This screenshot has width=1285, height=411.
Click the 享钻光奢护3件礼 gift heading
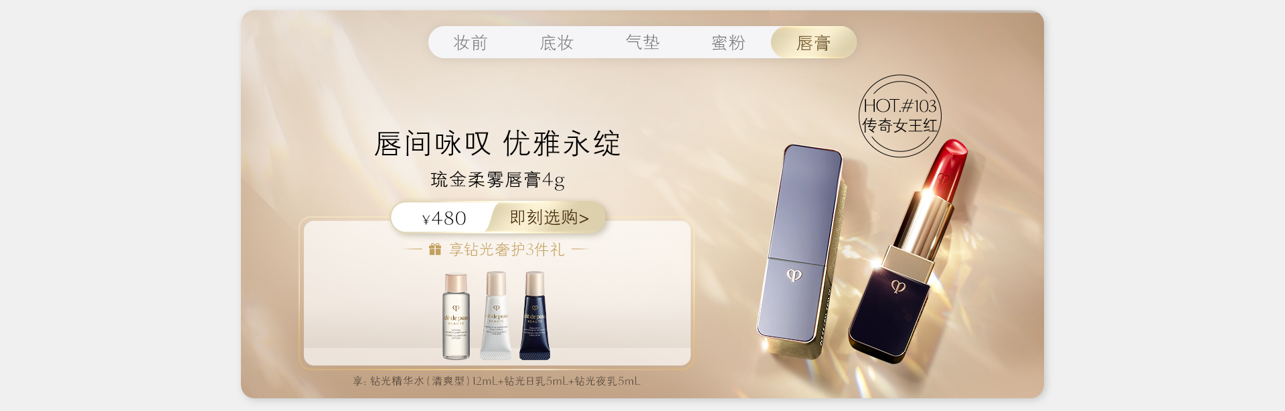[x=507, y=250]
